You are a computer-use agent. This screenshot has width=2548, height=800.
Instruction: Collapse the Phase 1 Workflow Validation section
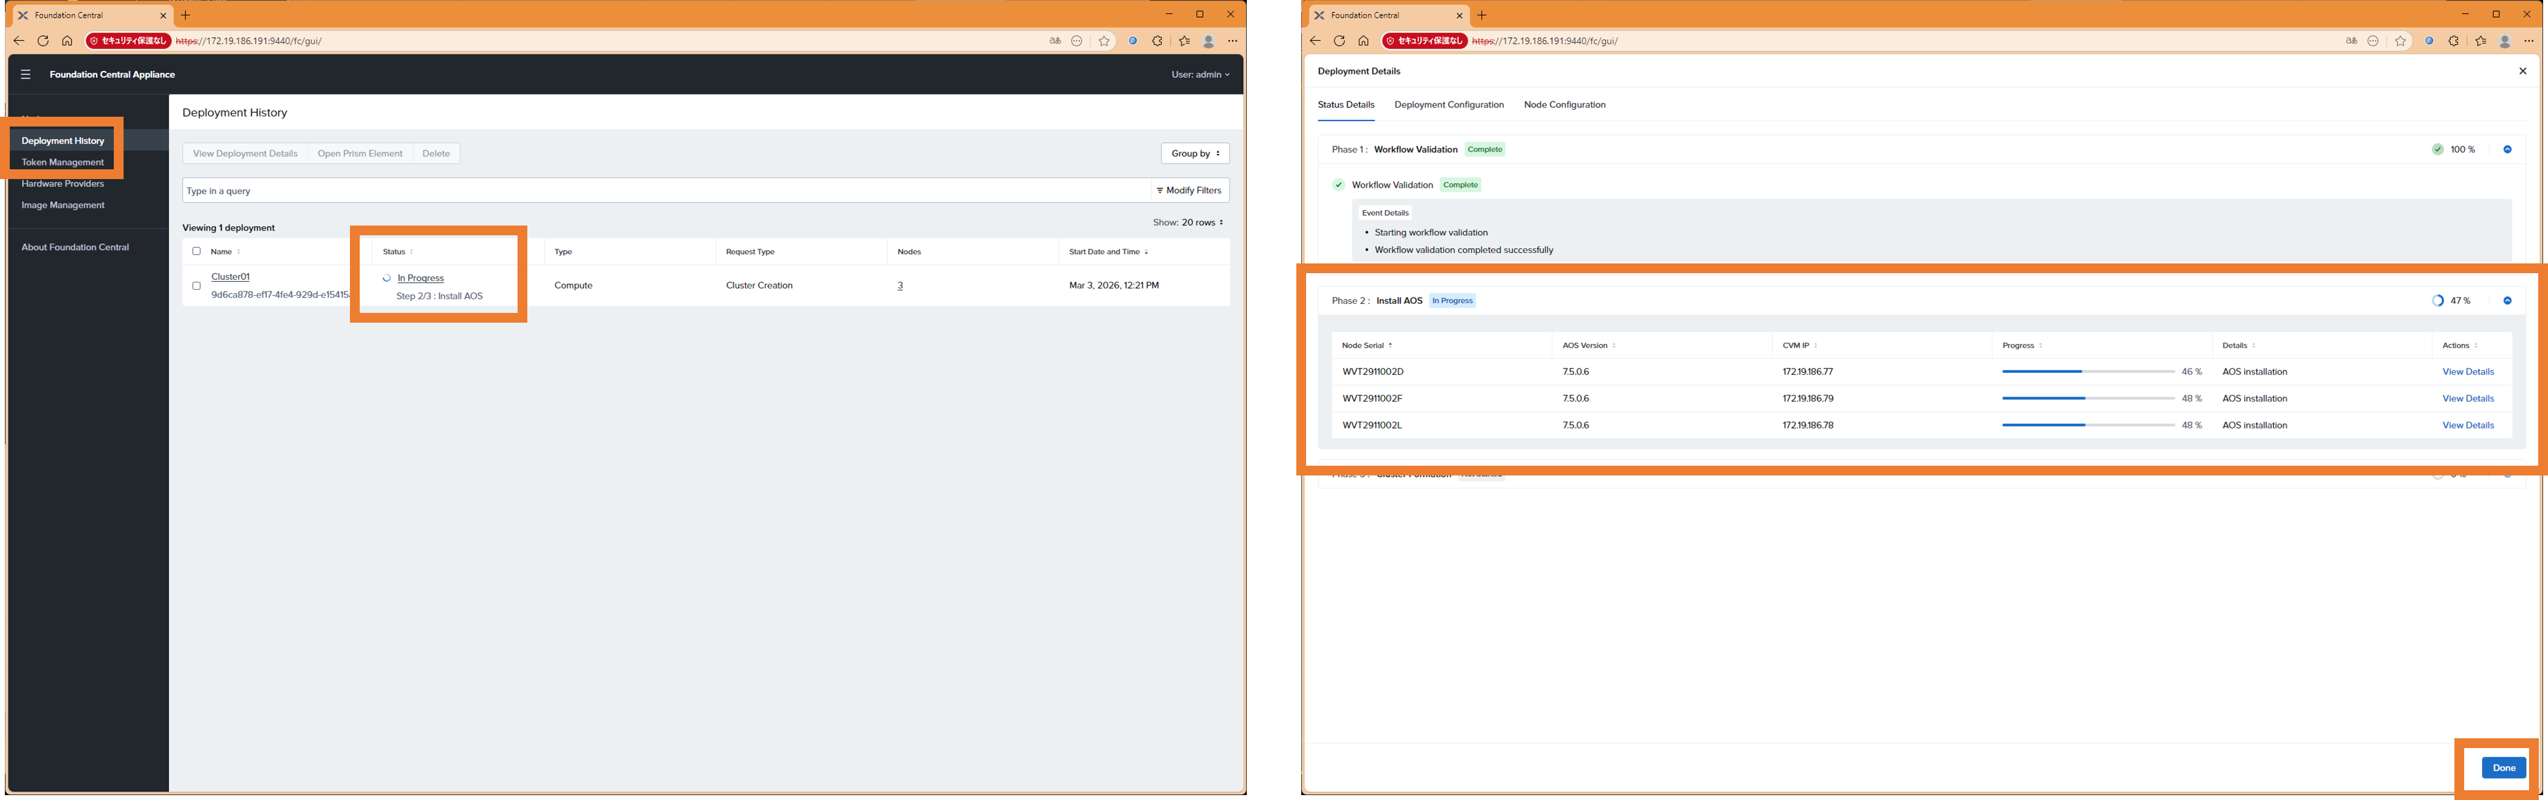[x=2506, y=149]
